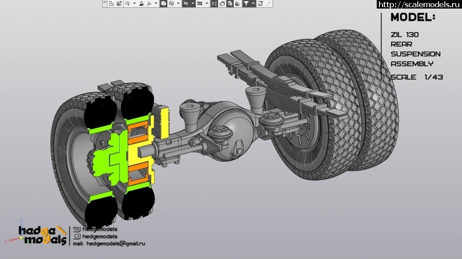Click the local coordinate system icon

(119, 4)
